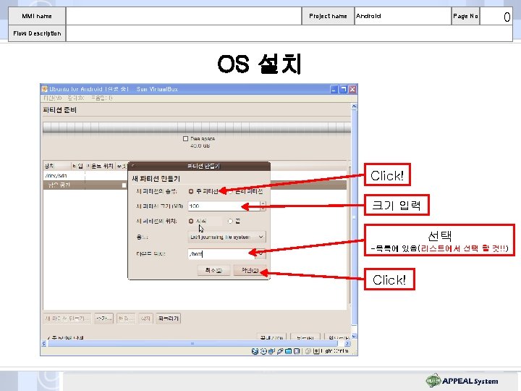Click the 추가 (Add) partition button
Screen dimensions: 521x391
pos(103,319)
